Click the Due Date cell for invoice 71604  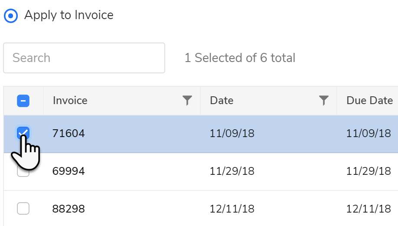[369, 134]
